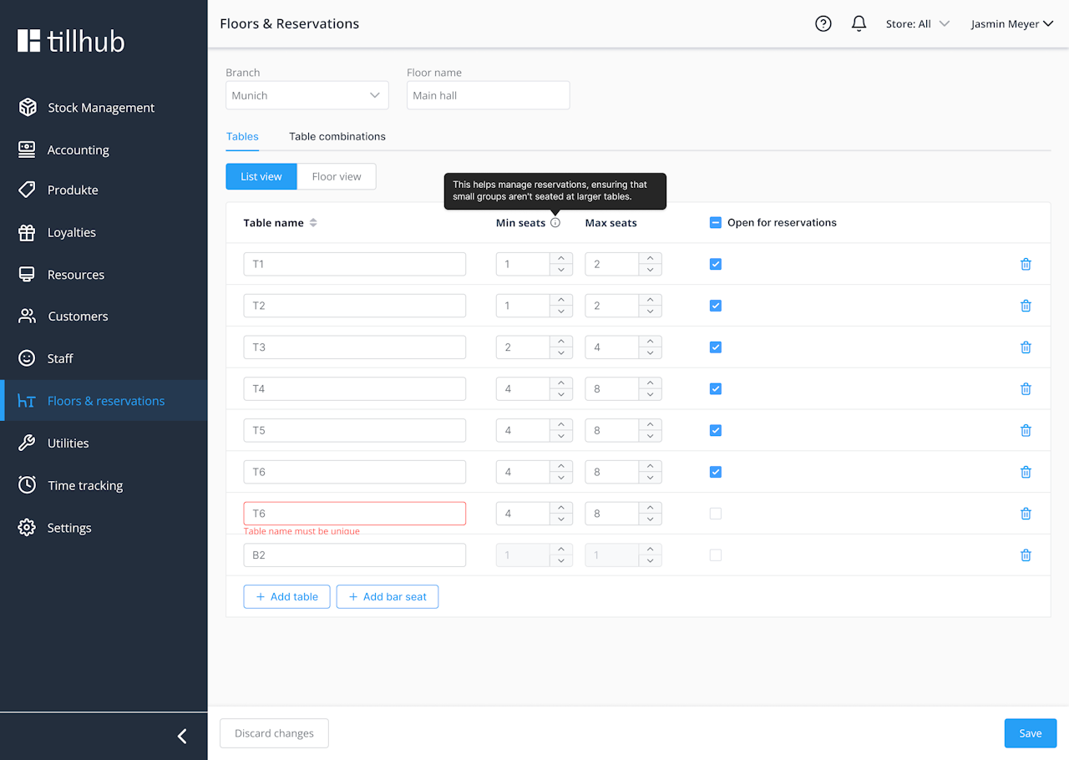Viewport: 1069px width, 760px height.
Task: Click the "Max seats" column header
Action: click(x=611, y=223)
